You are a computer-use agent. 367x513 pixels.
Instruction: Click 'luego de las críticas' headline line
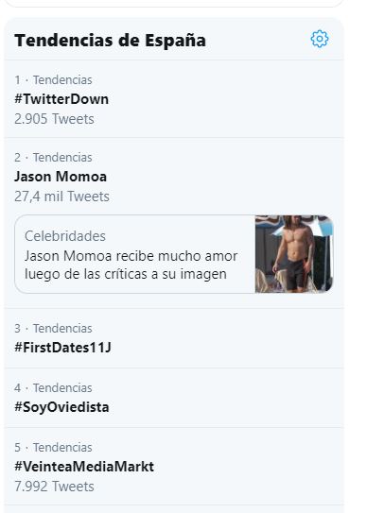tap(86, 274)
